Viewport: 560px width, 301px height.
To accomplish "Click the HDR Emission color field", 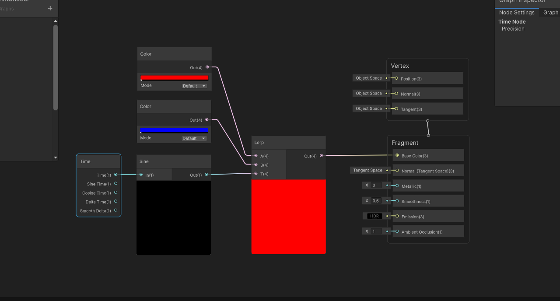I will 374,216.
